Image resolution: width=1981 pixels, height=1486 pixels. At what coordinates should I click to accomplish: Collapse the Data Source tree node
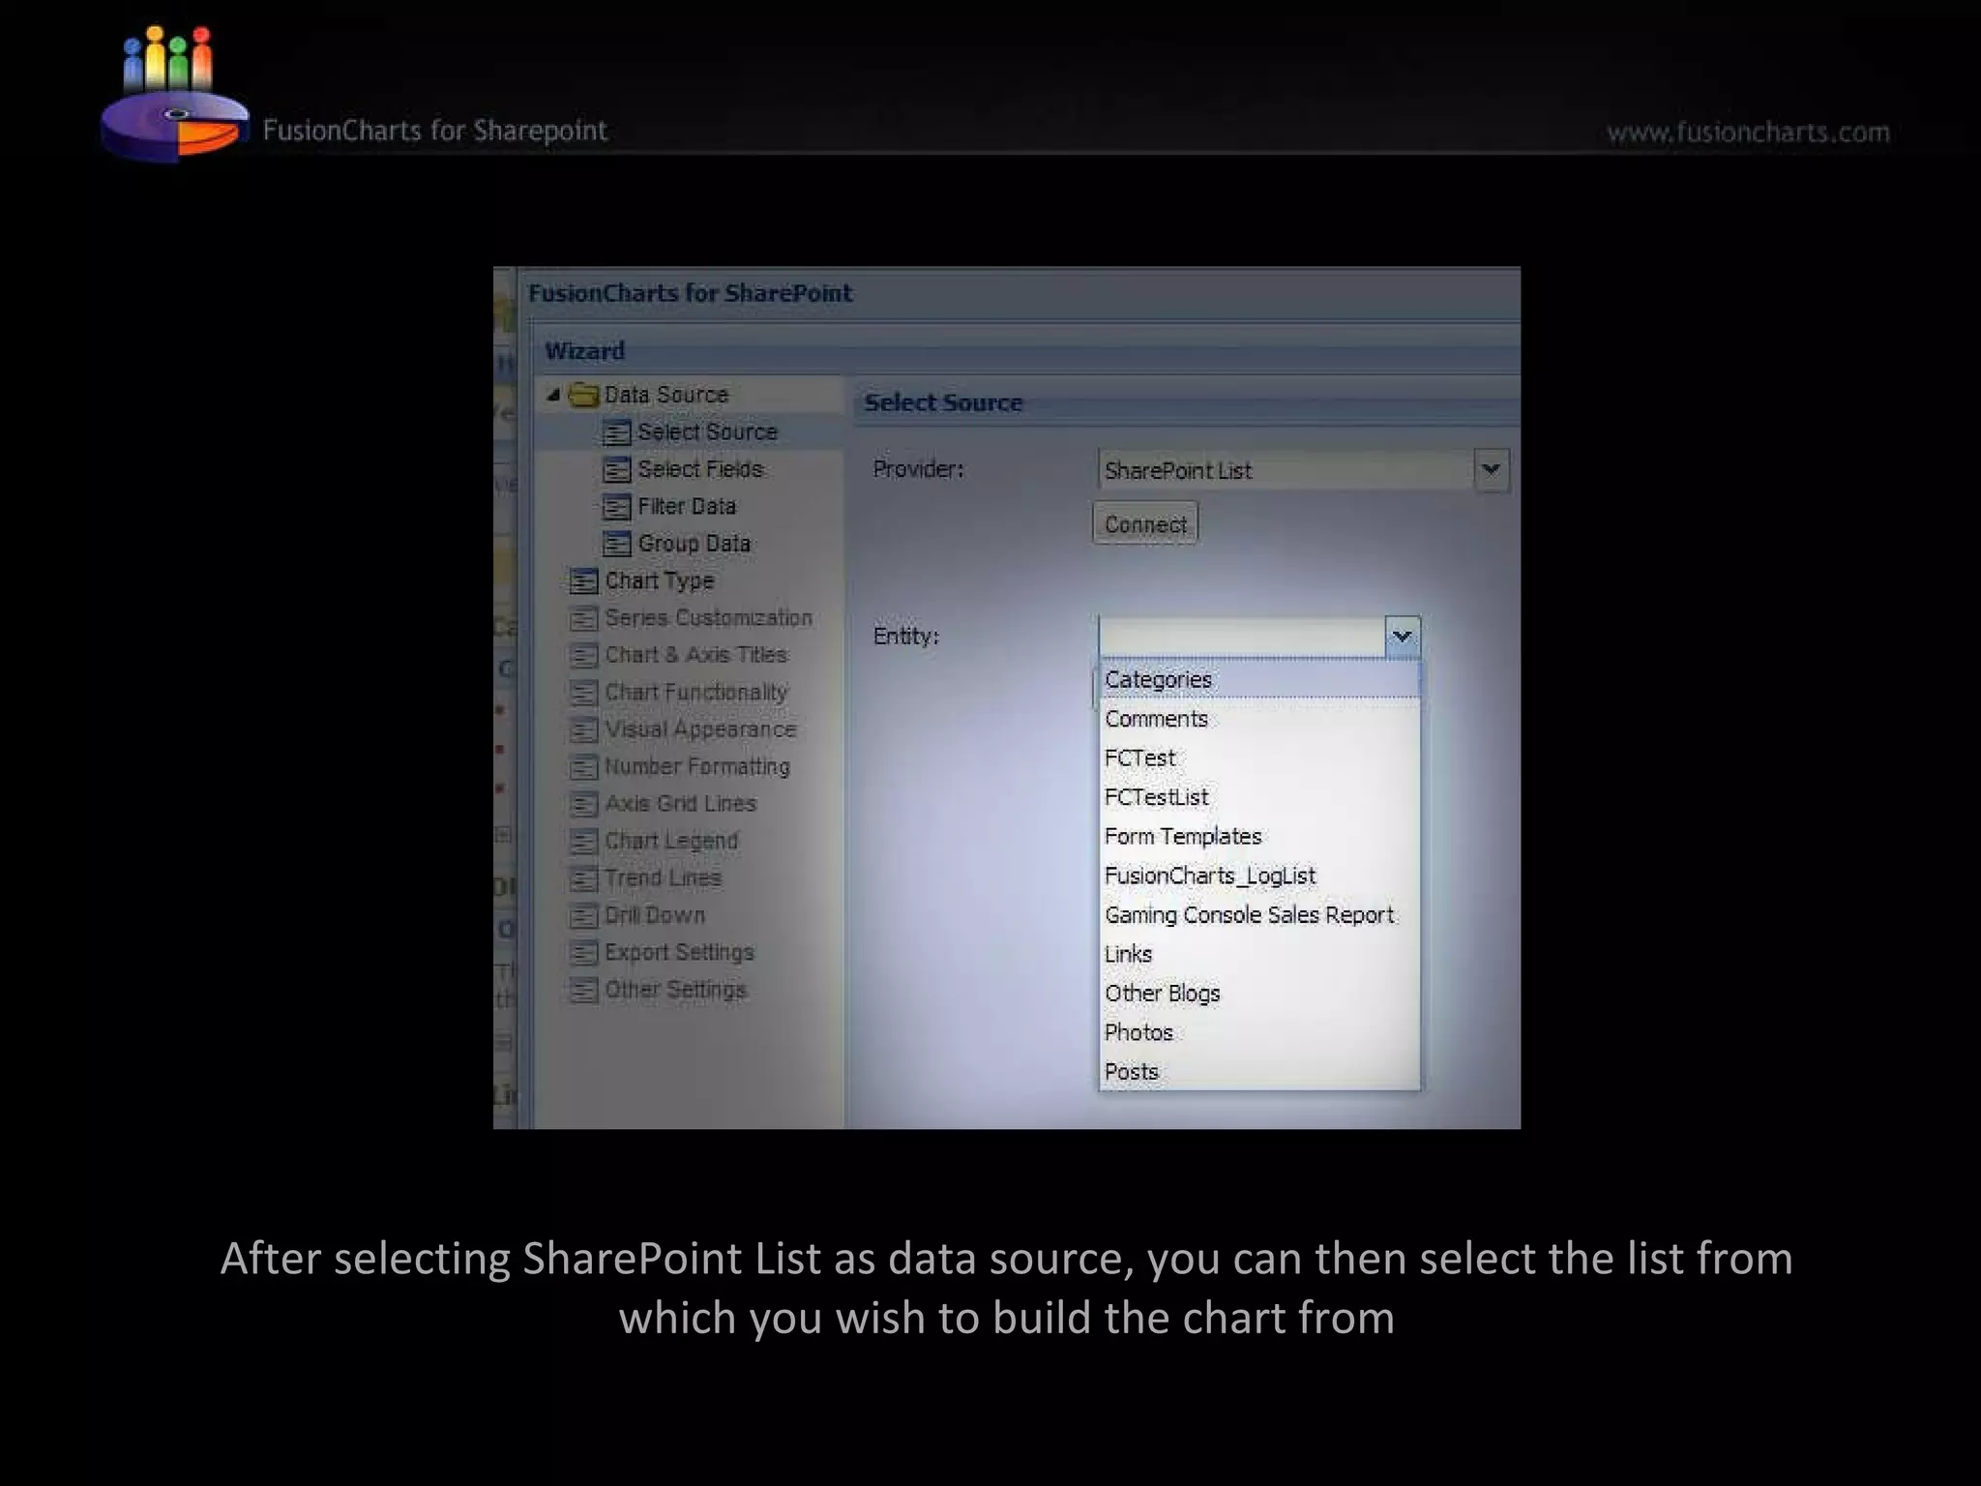553,395
